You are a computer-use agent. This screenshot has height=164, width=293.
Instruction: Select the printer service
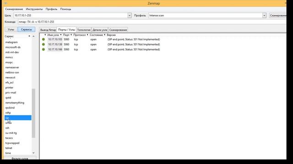pos(9,87)
